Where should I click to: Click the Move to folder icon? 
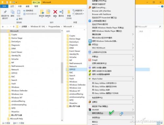point(42,12)
